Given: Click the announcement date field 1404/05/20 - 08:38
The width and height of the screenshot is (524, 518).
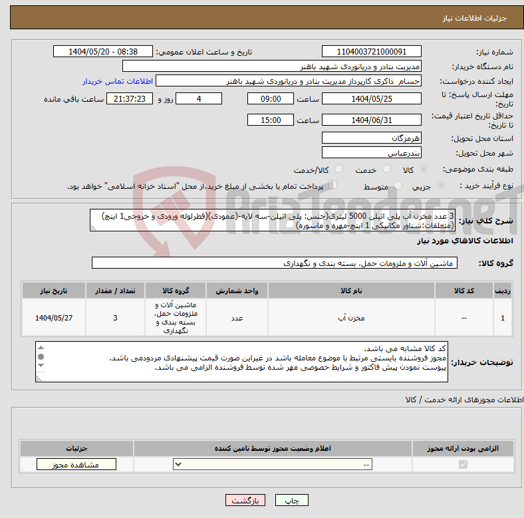Looking at the screenshot, I should coord(103,51).
